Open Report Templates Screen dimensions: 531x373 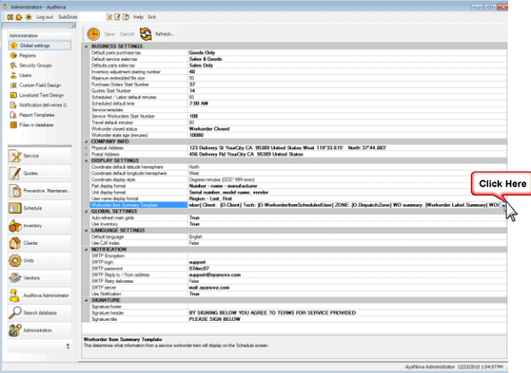(x=32, y=115)
